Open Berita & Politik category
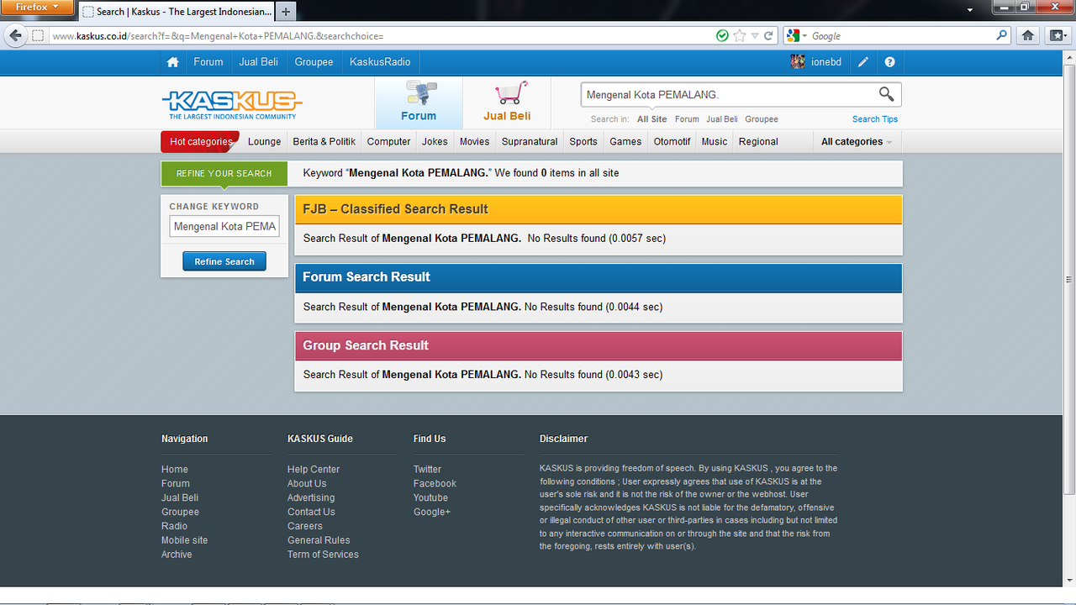 point(324,142)
